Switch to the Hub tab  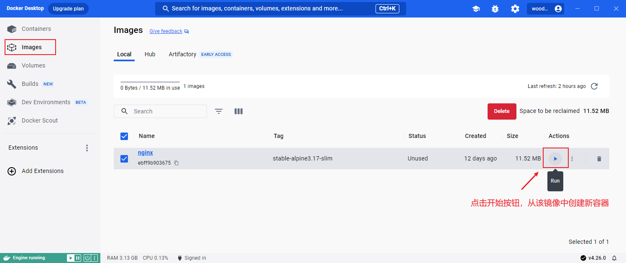150,54
